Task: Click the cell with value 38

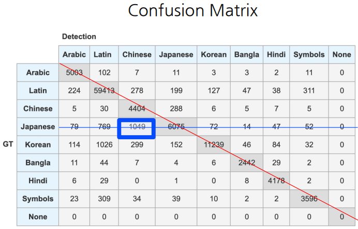Action: point(276,91)
